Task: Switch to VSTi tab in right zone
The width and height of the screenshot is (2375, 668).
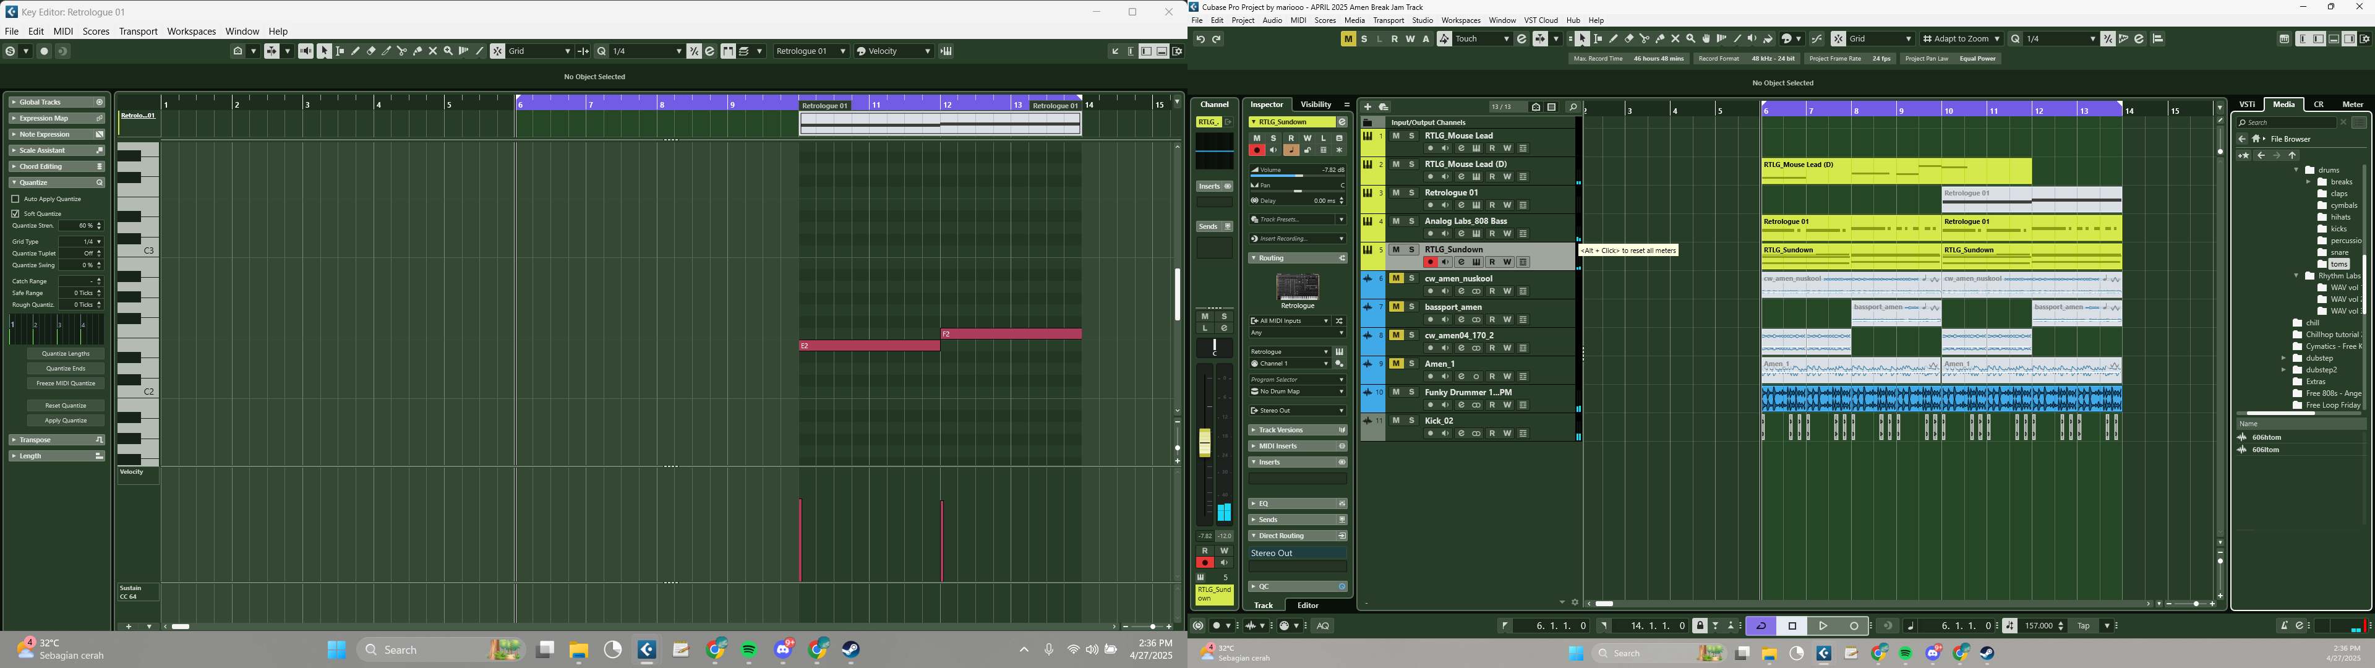Action: (2248, 105)
